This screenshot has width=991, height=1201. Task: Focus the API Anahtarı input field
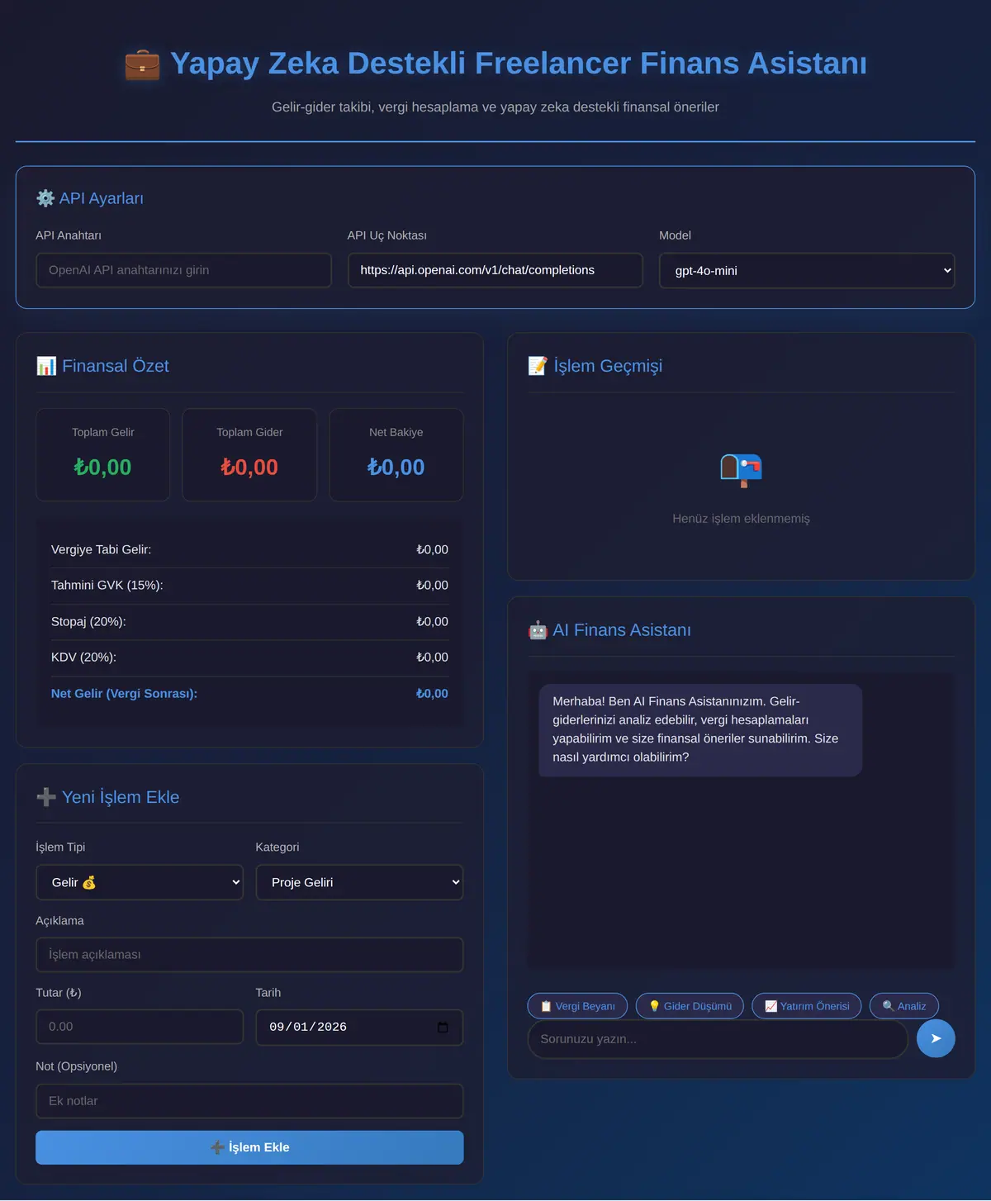click(183, 270)
